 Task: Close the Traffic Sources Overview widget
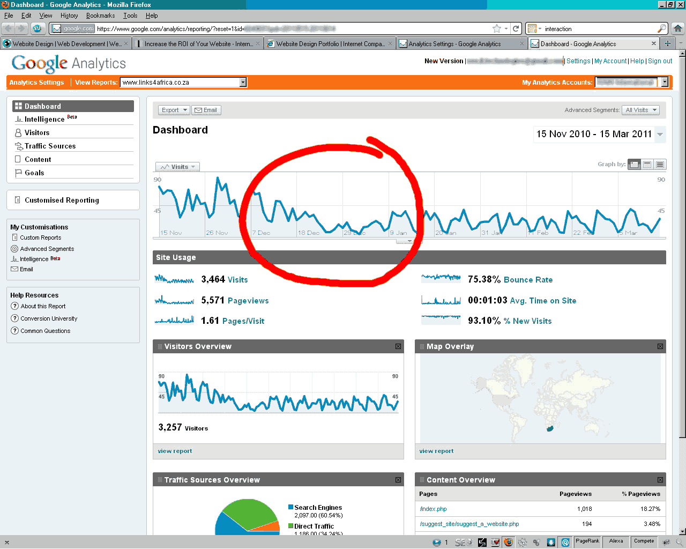click(x=398, y=480)
